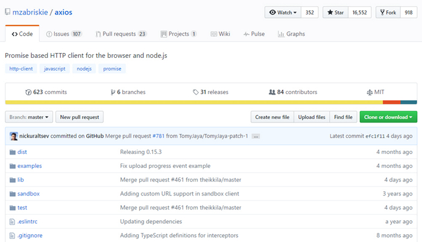The height and width of the screenshot is (242, 422).
Task: Click the dist folder icon
Action: click(x=13, y=152)
